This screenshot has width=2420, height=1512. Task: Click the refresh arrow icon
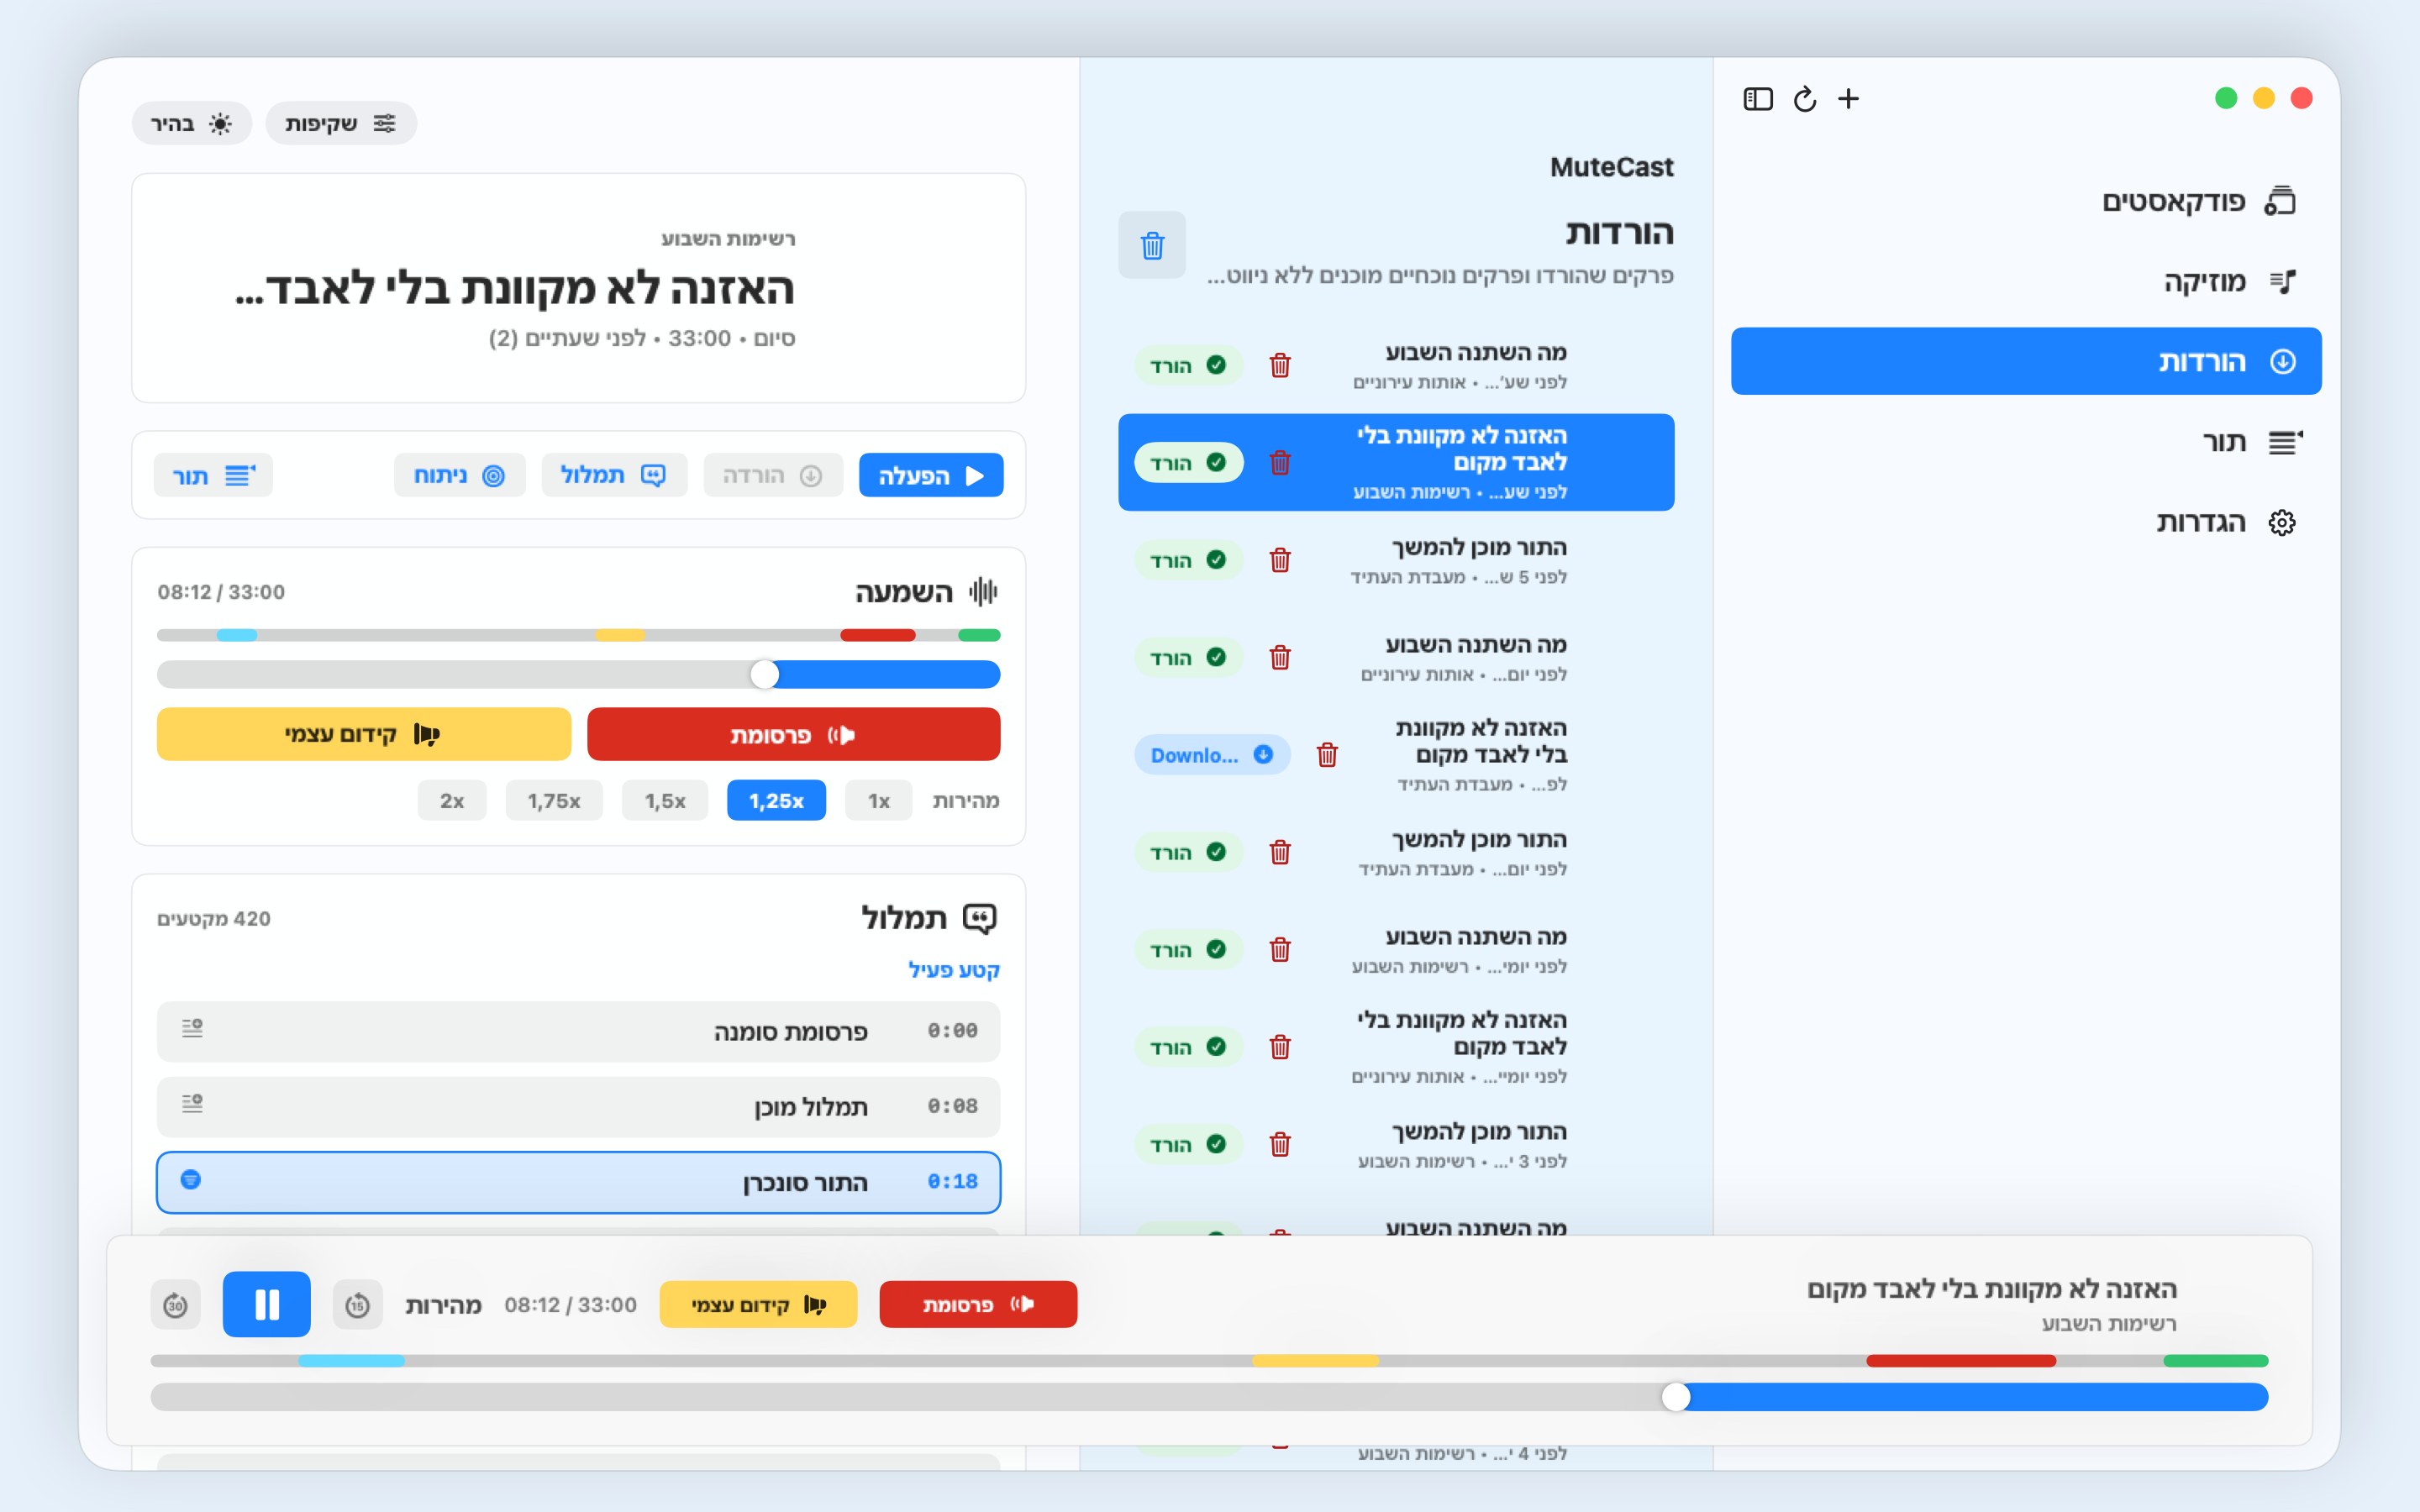[1804, 99]
